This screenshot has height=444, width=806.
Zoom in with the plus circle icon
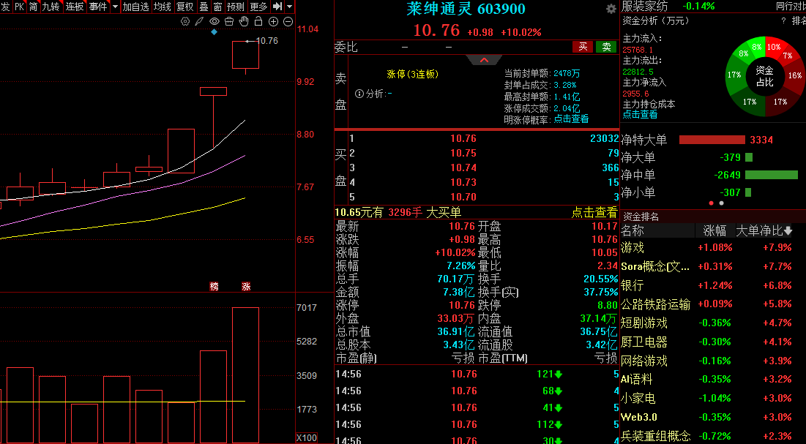tap(274, 22)
